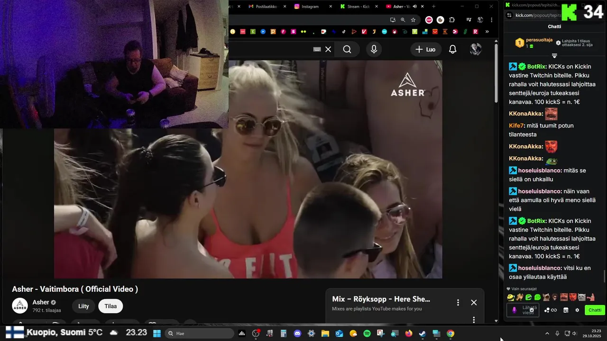Click the Liity join button
The height and width of the screenshot is (341, 607).
click(83, 306)
